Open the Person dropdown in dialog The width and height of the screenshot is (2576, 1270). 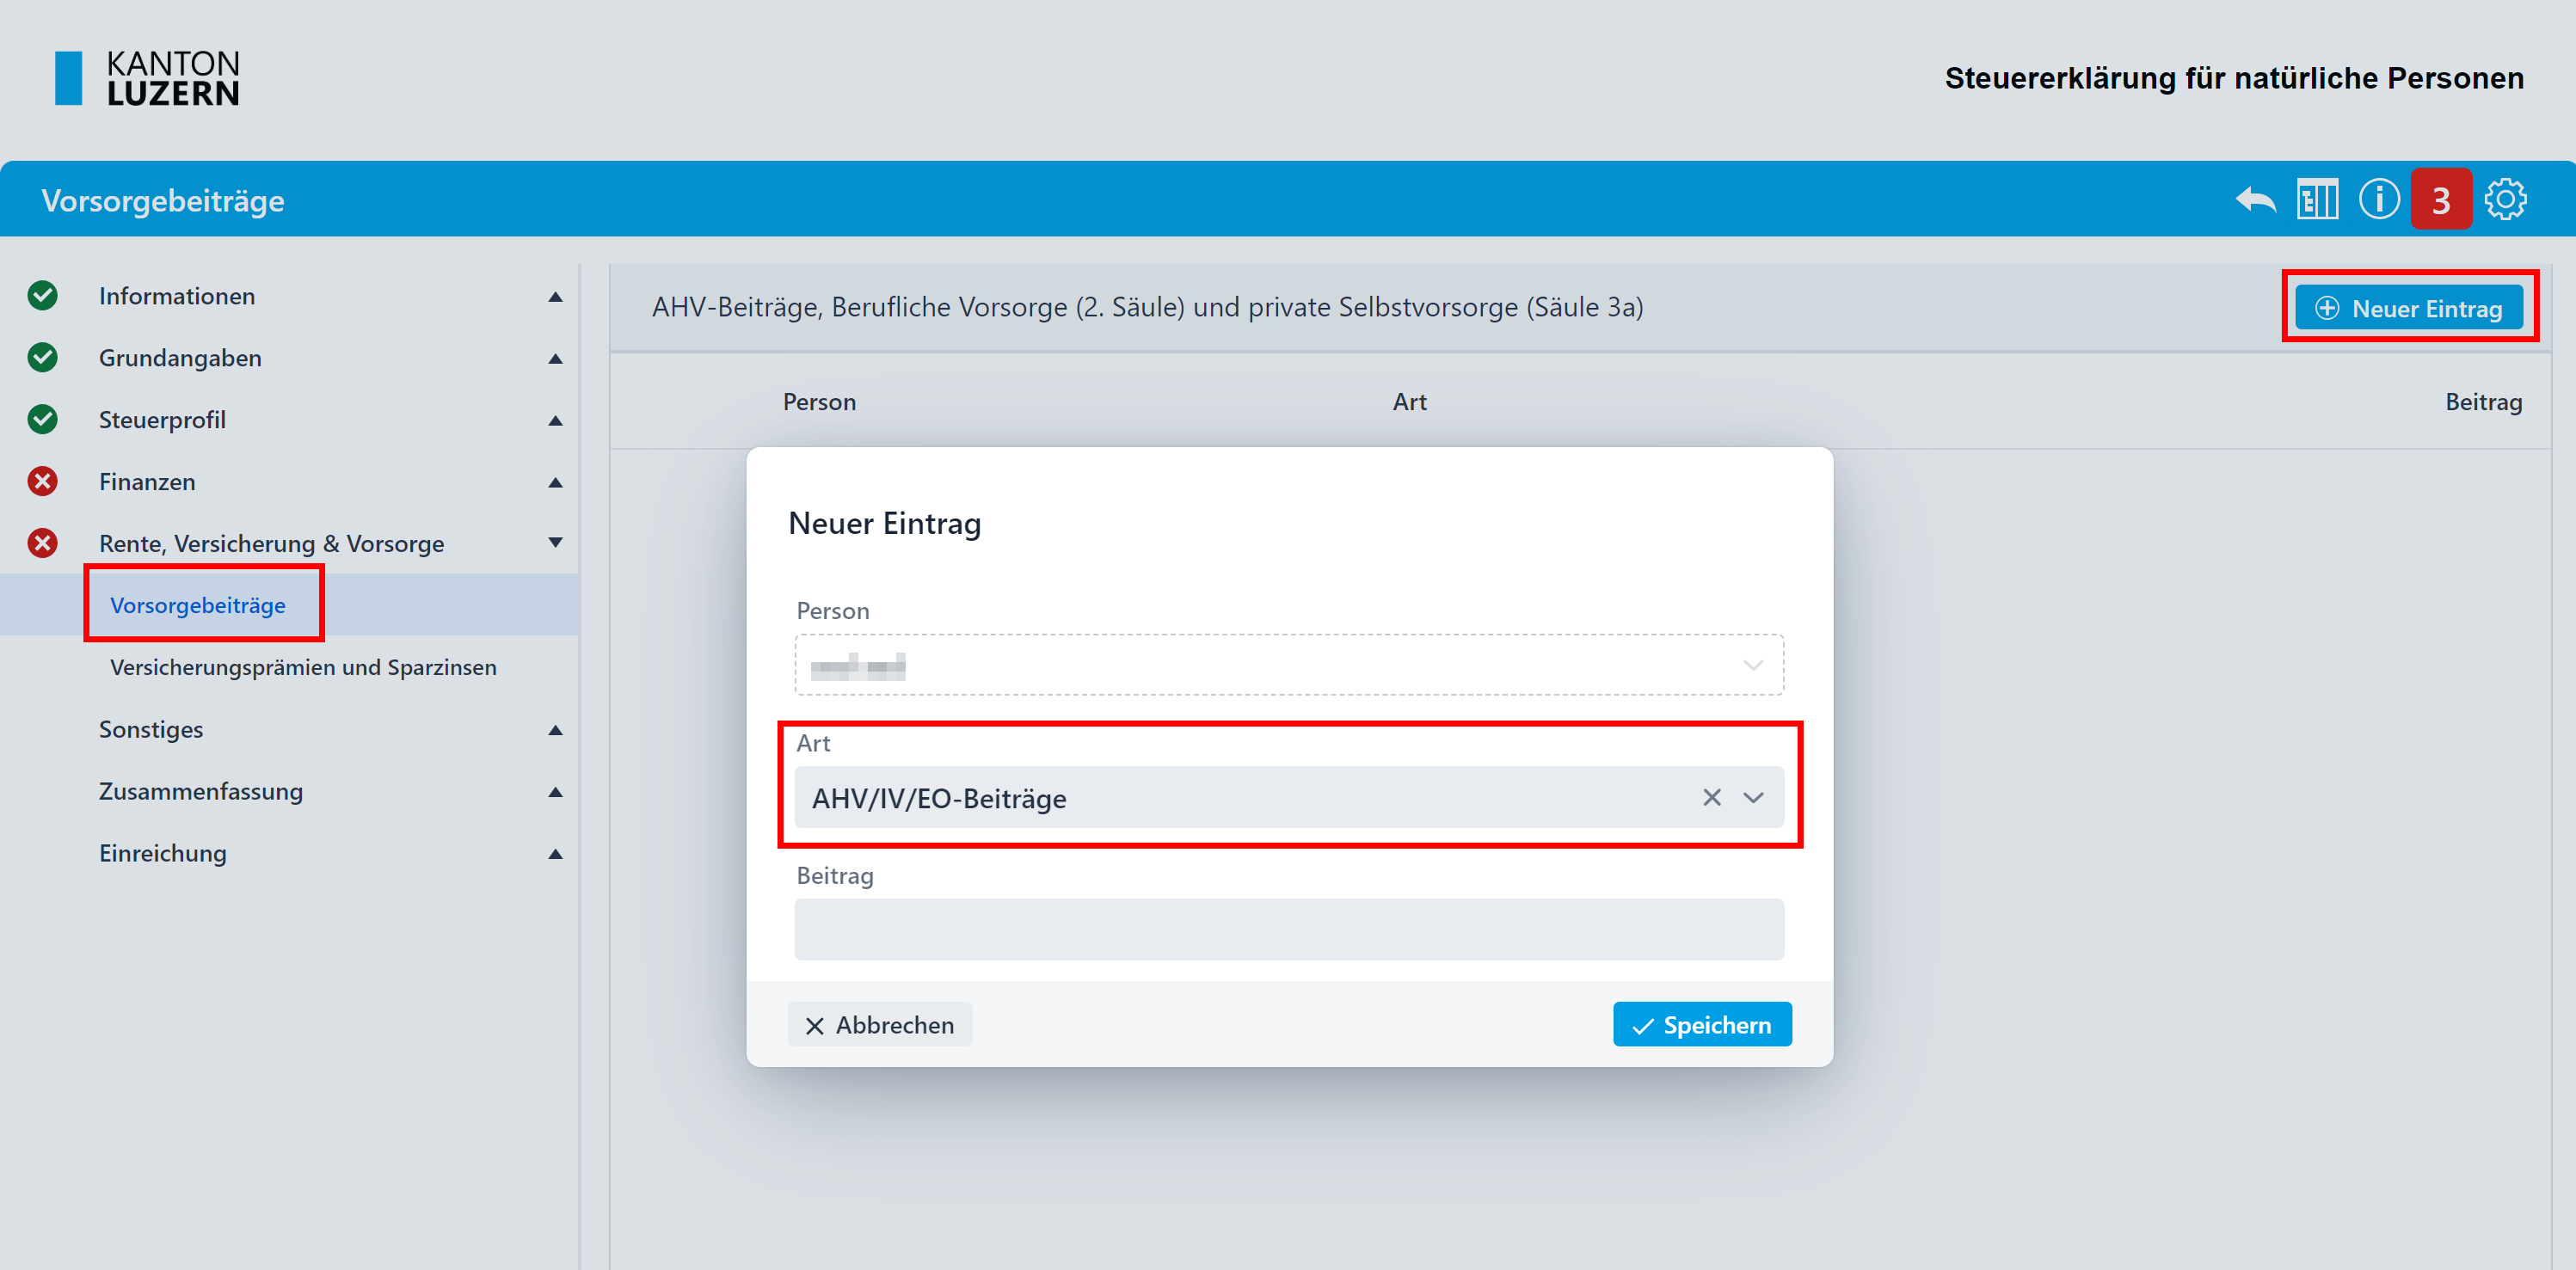pyautogui.click(x=1288, y=665)
